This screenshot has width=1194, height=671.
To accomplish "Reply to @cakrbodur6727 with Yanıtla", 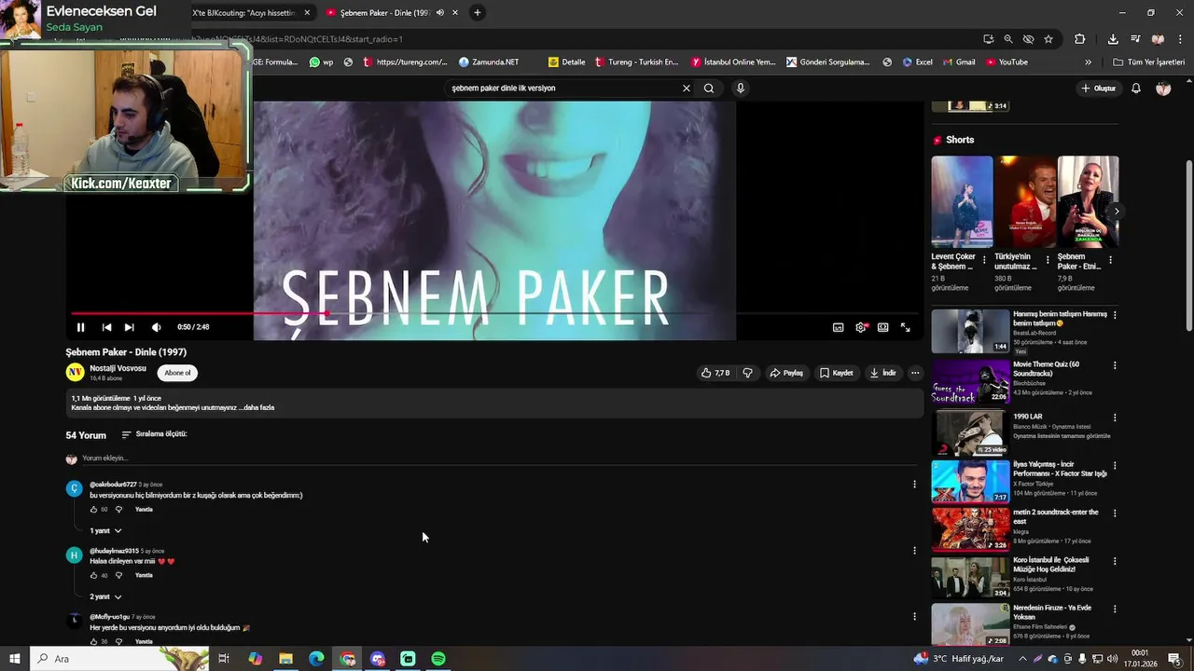I will point(144,510).
